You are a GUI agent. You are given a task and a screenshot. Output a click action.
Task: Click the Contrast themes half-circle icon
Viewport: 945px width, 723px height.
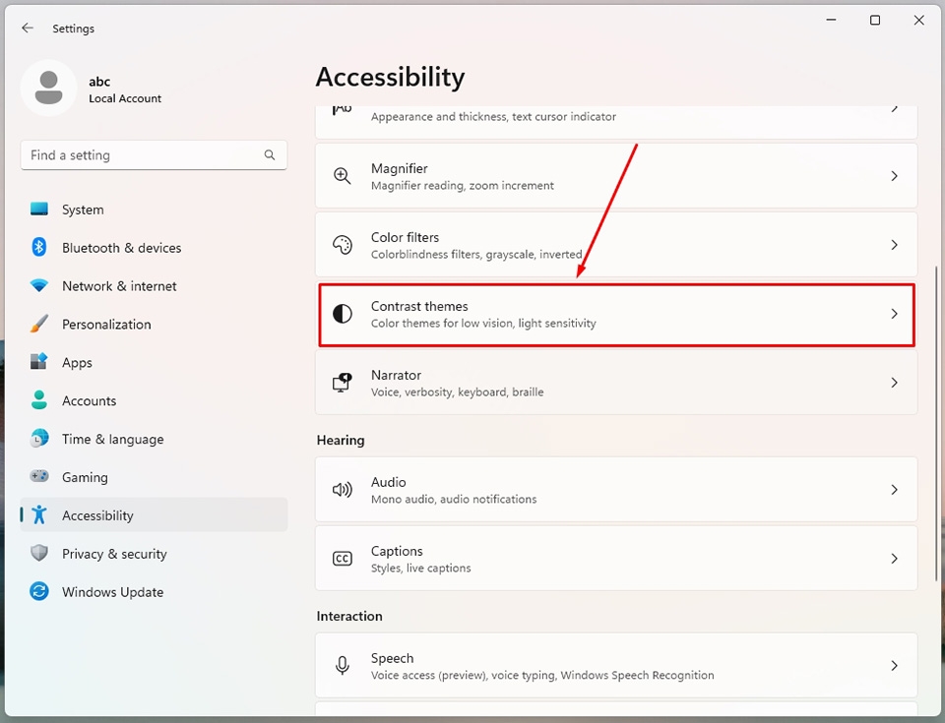pyautogui.click(x=343, y=314)
